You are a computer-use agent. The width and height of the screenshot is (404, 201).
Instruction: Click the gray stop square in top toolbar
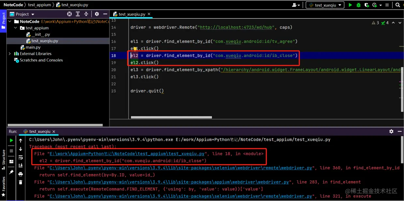pyautogui.click(x=387, y=5)
